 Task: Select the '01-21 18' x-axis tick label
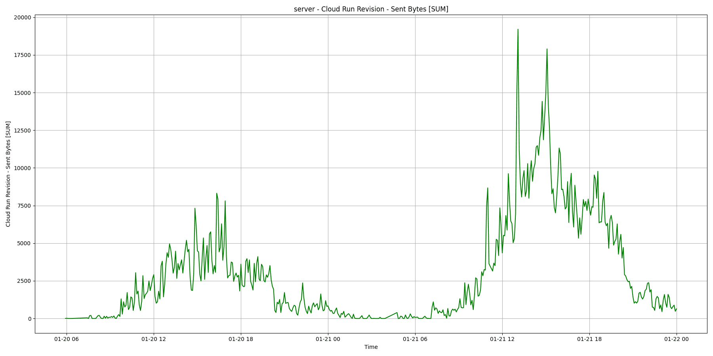(589, 339)
